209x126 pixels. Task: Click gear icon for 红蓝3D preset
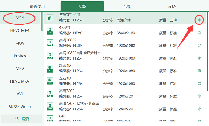pos(199,71)
